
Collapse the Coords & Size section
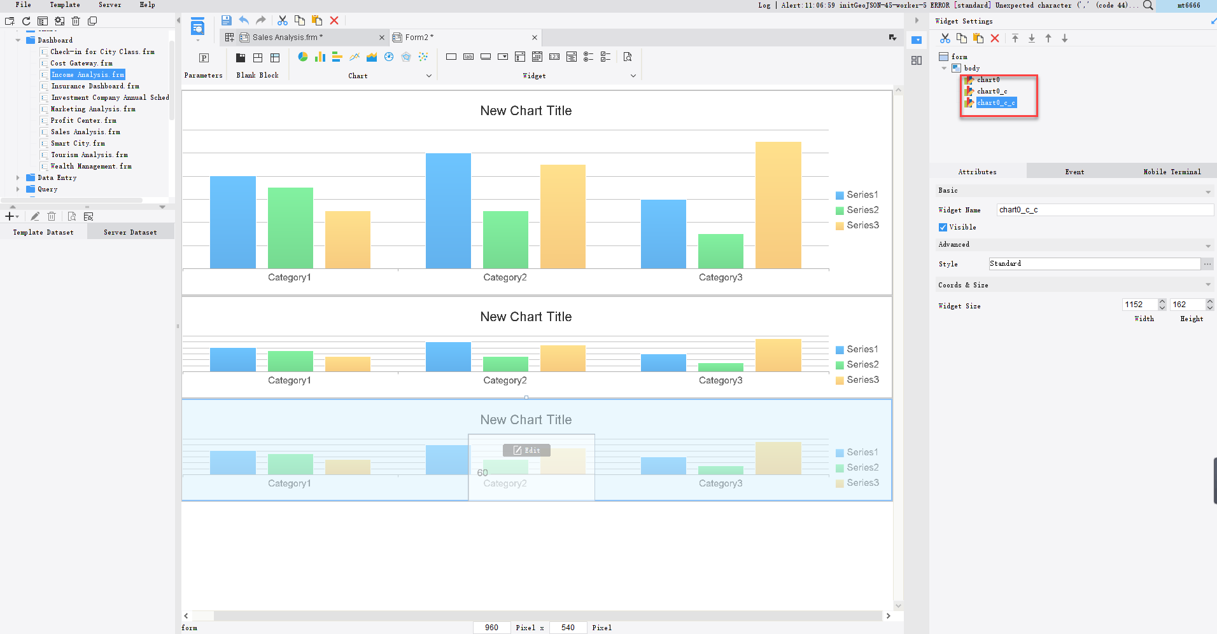tap(1208, 284)
